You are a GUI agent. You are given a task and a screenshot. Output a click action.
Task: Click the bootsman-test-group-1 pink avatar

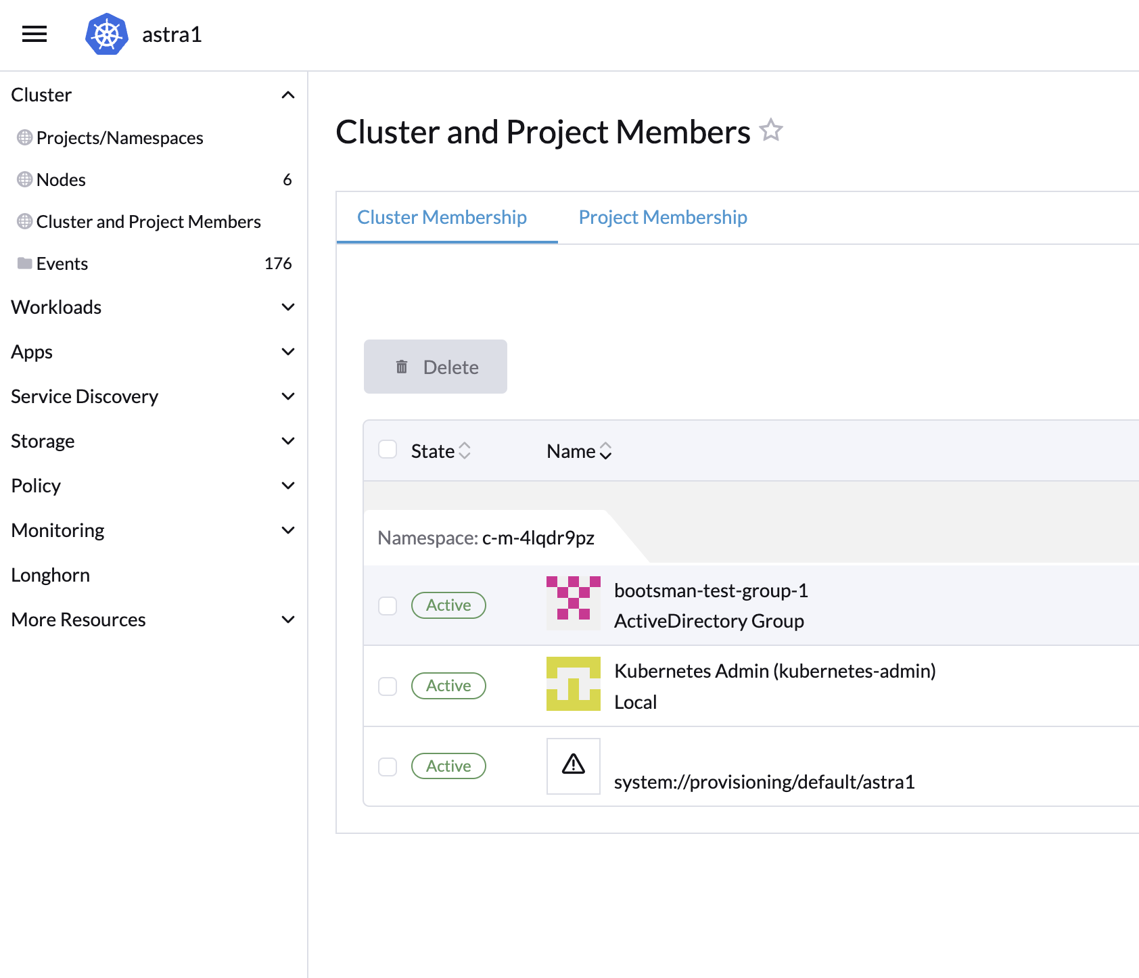coord(573,603)
